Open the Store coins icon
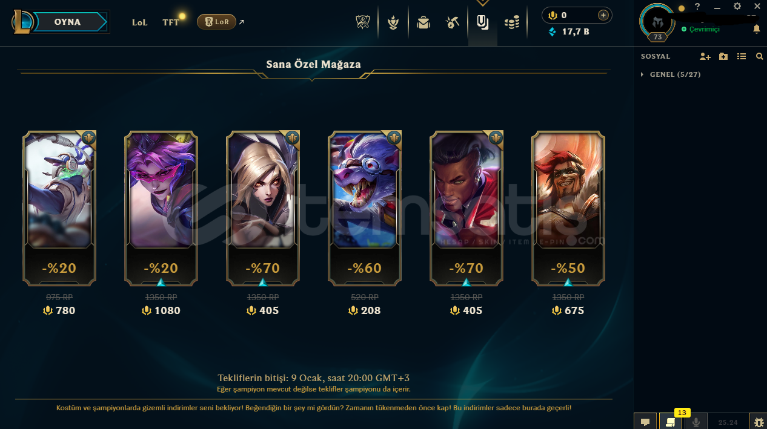 point(512,23)
